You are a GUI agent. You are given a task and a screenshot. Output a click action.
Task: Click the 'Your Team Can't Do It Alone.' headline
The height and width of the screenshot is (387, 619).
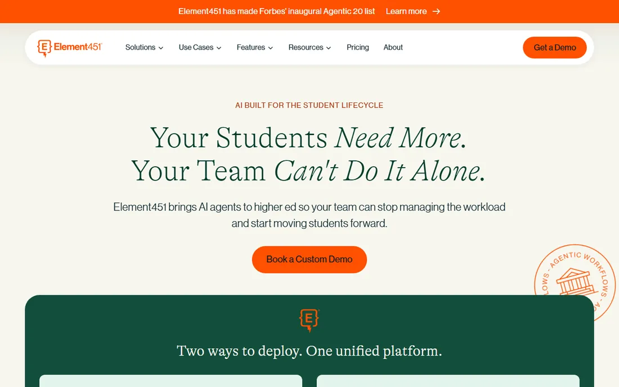point(308,171)
